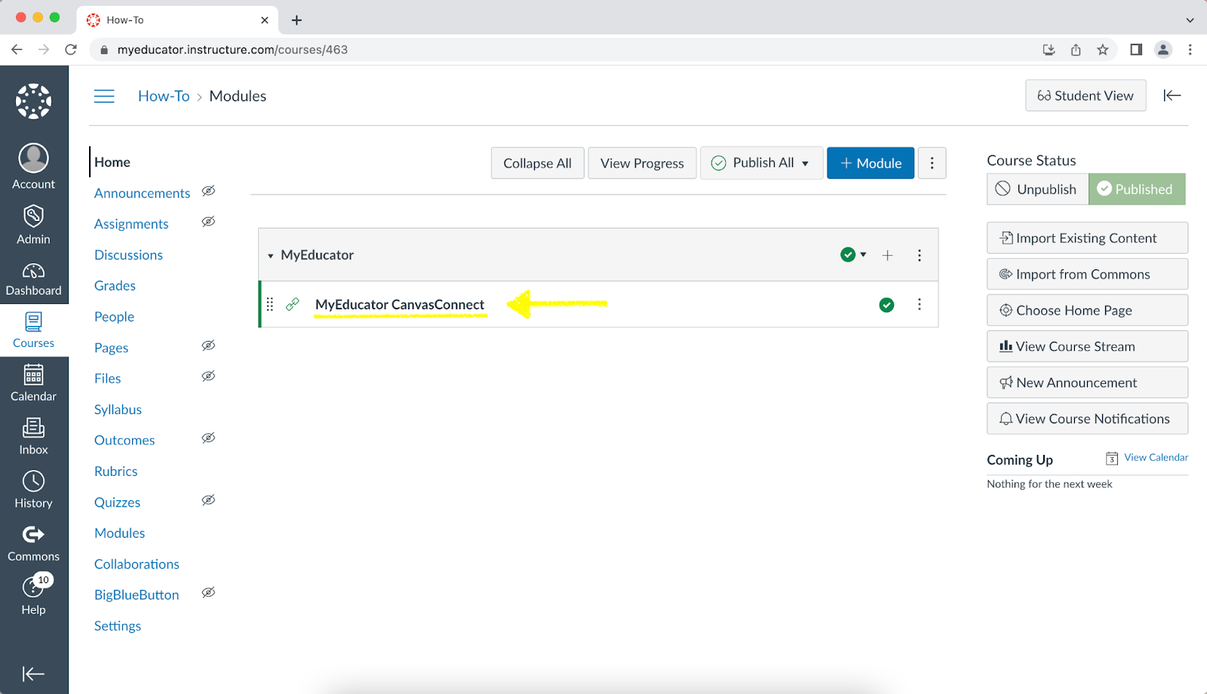
Task: Collapse the right sidebar arrow icon
Action: pyautogui.click(x=1172, y=95)
